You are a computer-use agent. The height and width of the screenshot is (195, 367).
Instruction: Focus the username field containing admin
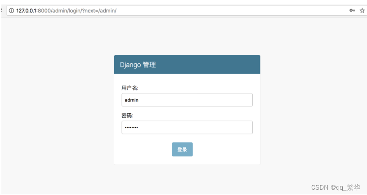tap(187, 100)
